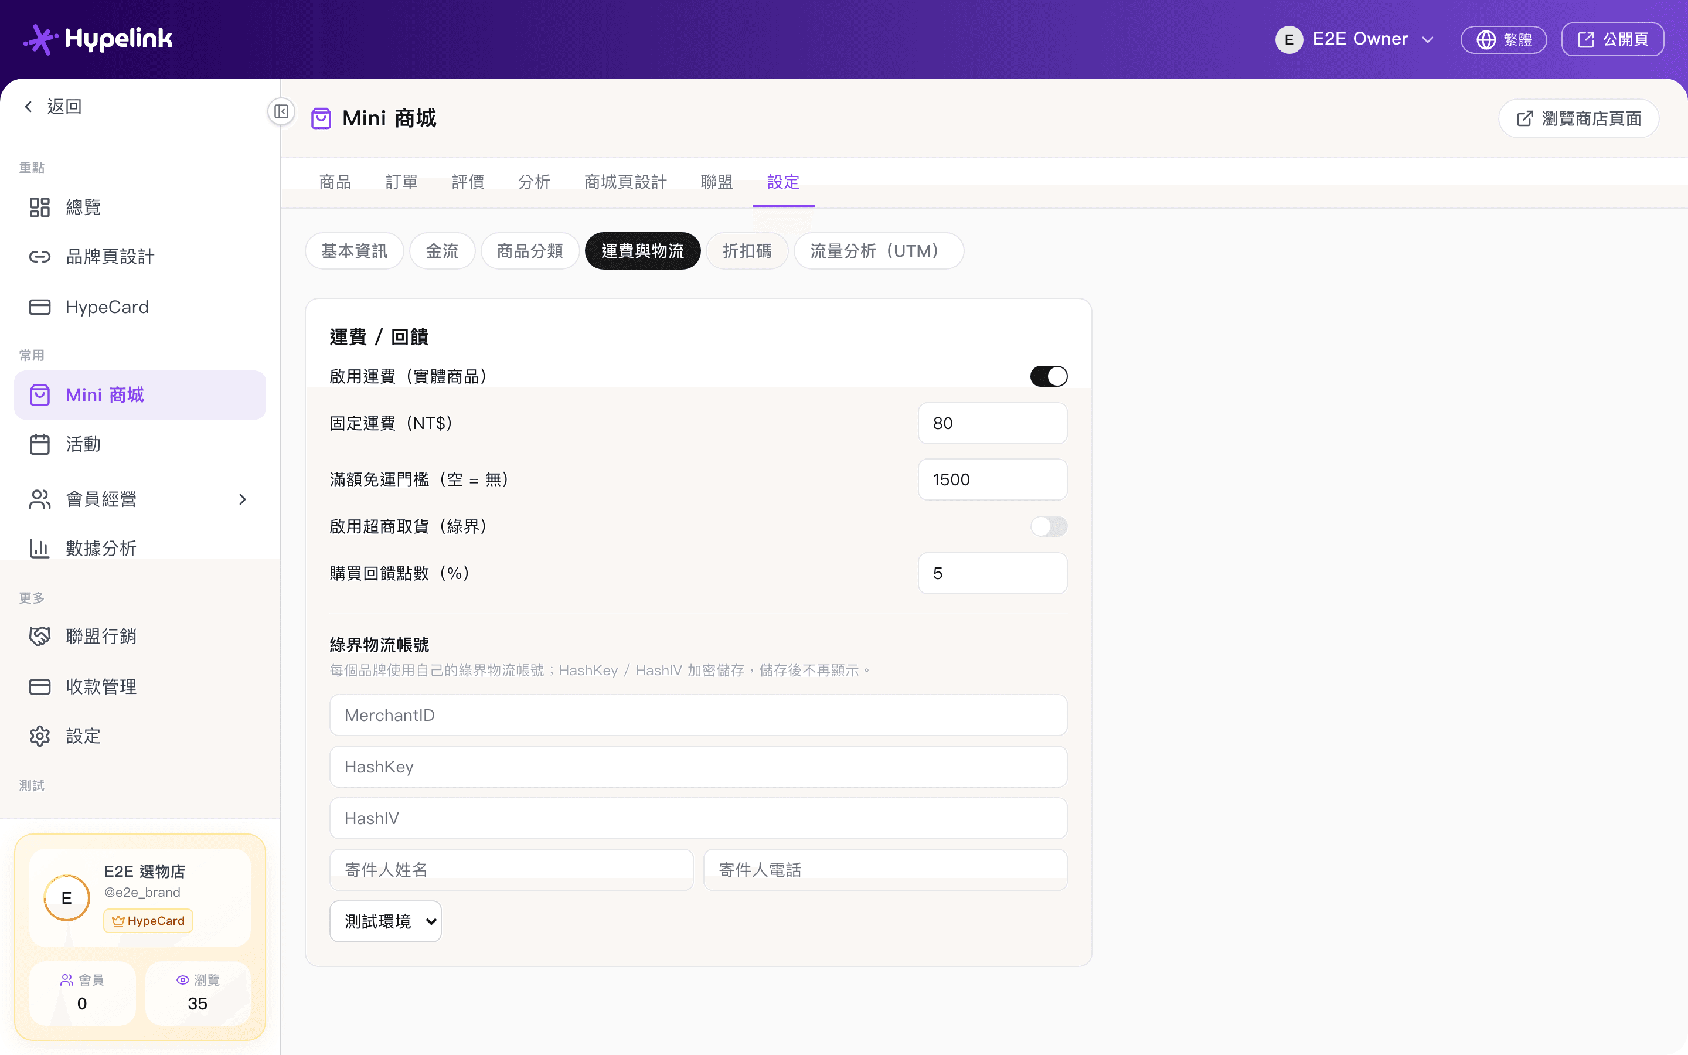Click the HashIV input field

698,818
